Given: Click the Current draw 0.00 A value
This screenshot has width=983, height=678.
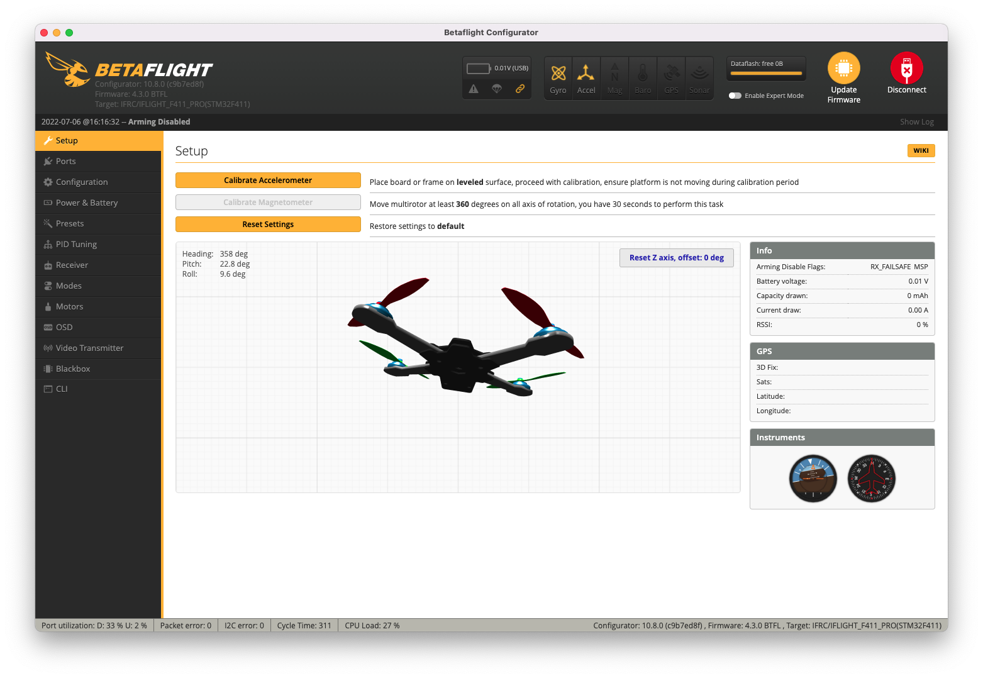Looking at the screenshot, I should pos(918,310).
